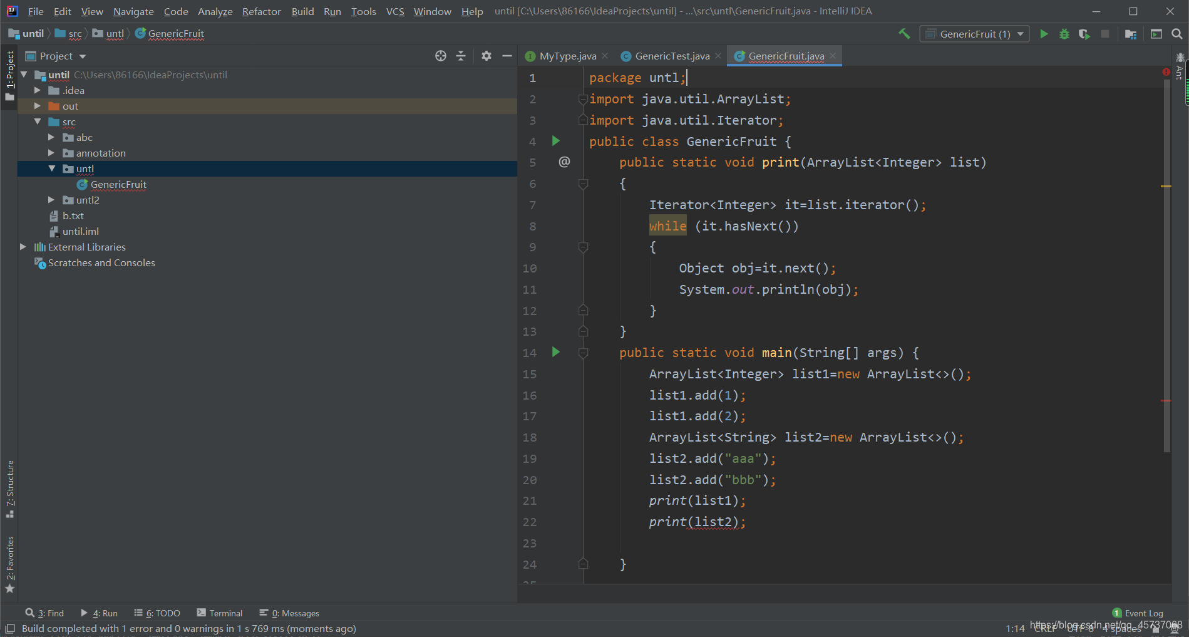This screenshot has height=637, width=1189.
Task: Open the Terminal tool window
Action: point(220,613)
